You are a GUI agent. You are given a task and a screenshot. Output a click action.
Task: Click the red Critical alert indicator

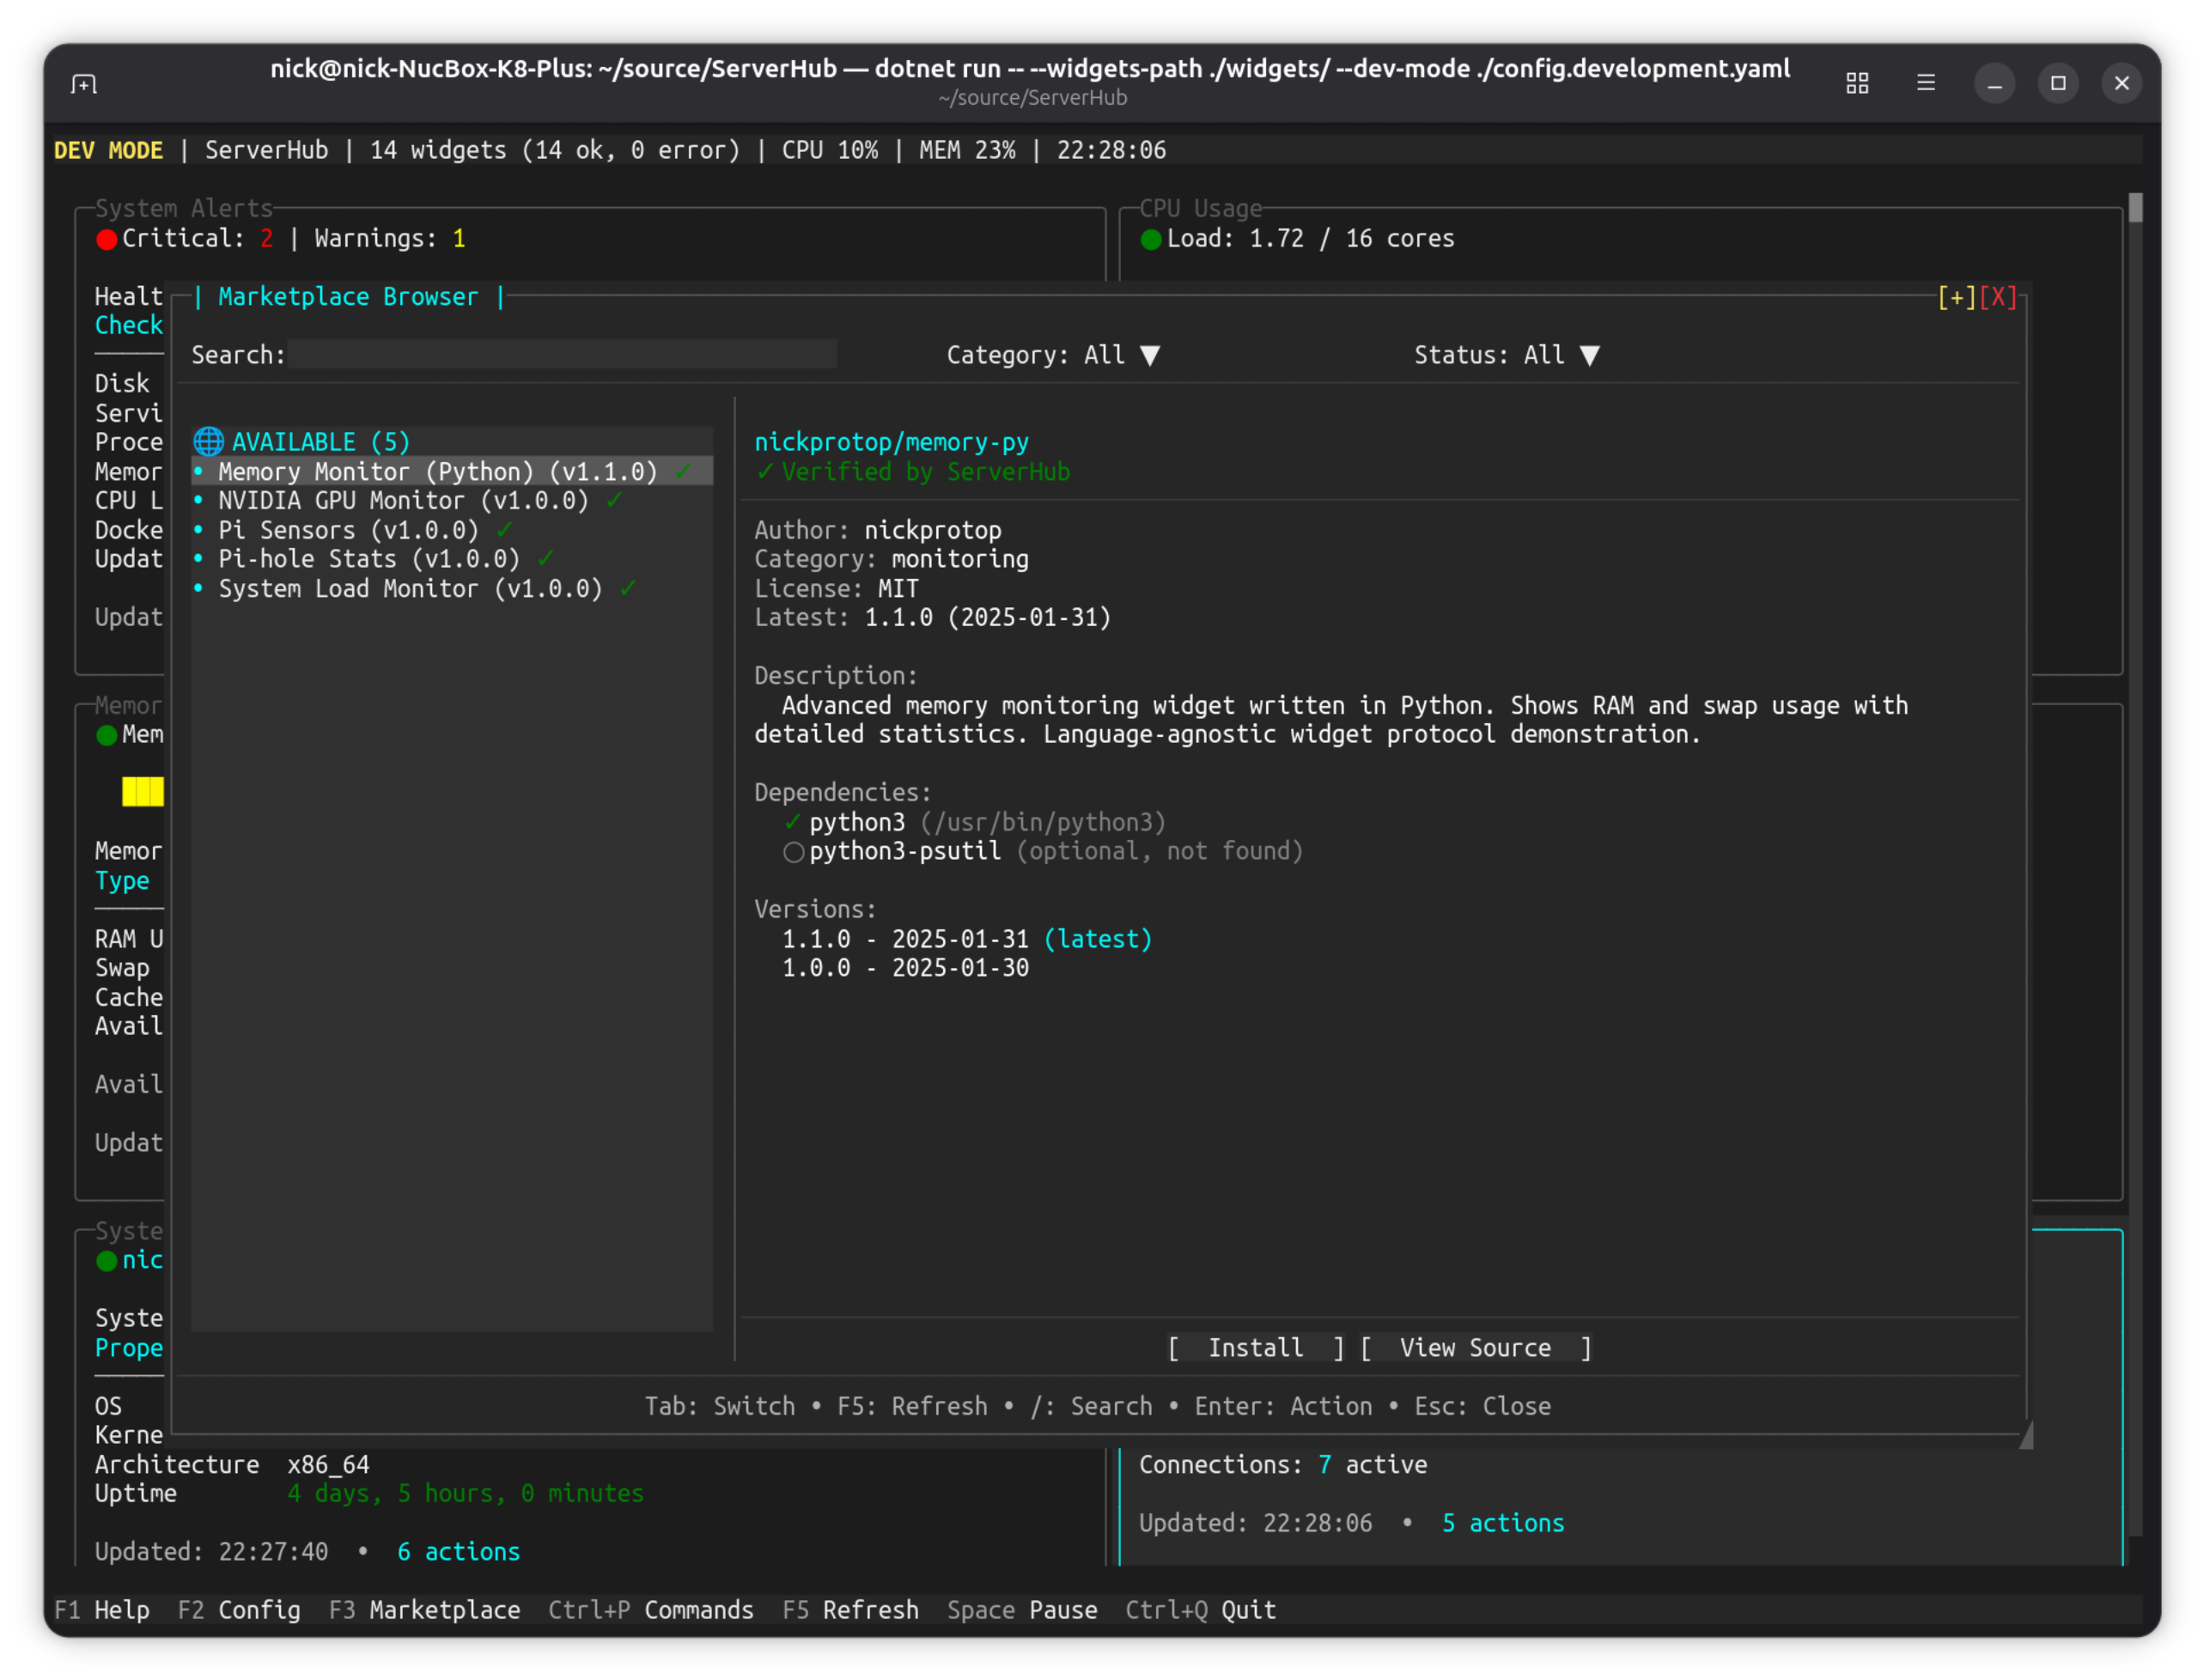(x=107, y=239)
